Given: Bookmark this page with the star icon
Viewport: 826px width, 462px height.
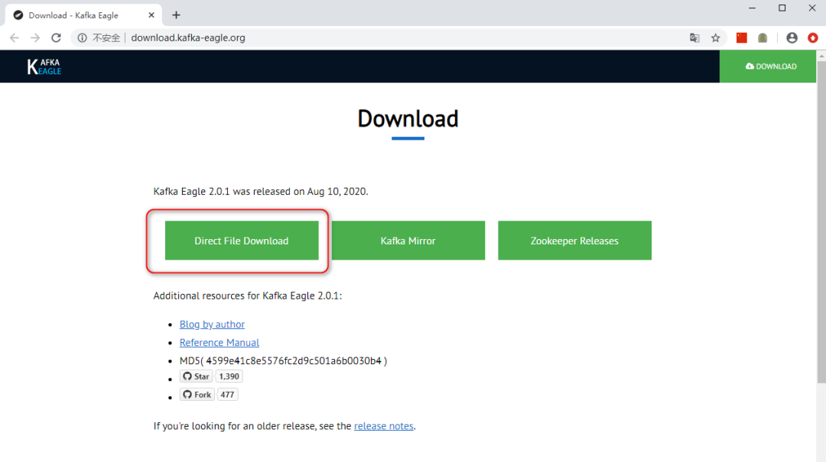Looking at the screenshot, I should [715, 38].
